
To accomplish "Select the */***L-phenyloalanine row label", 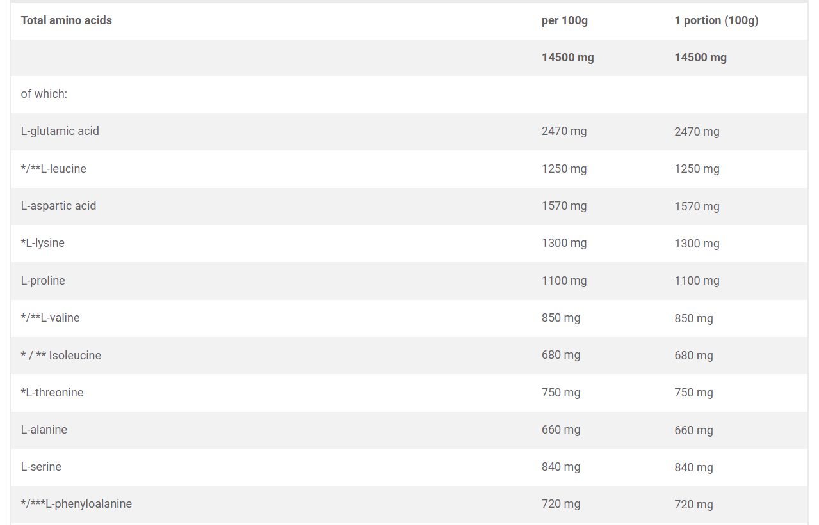I will 76,504.
